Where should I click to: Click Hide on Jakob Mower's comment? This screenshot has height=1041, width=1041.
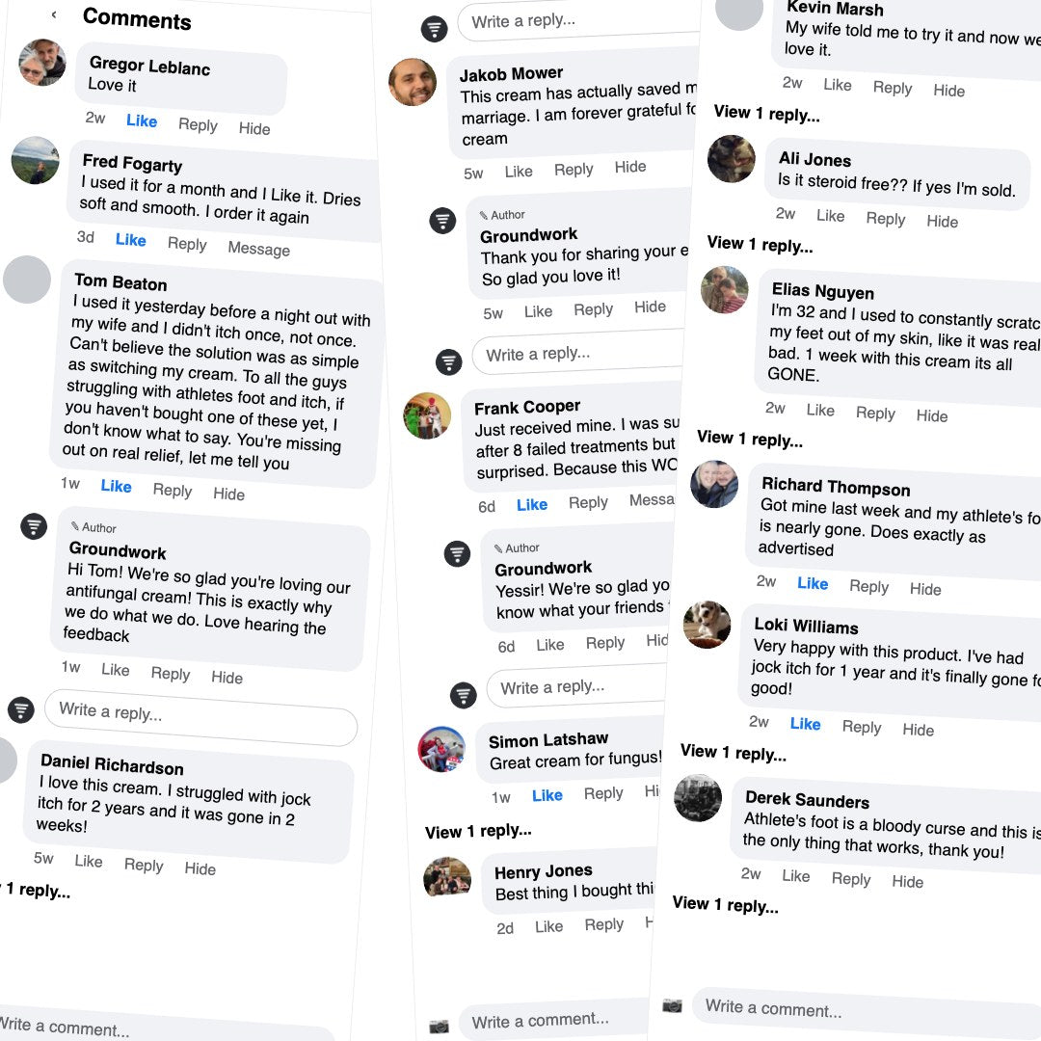pyautogui.click(x=630, y=167)
